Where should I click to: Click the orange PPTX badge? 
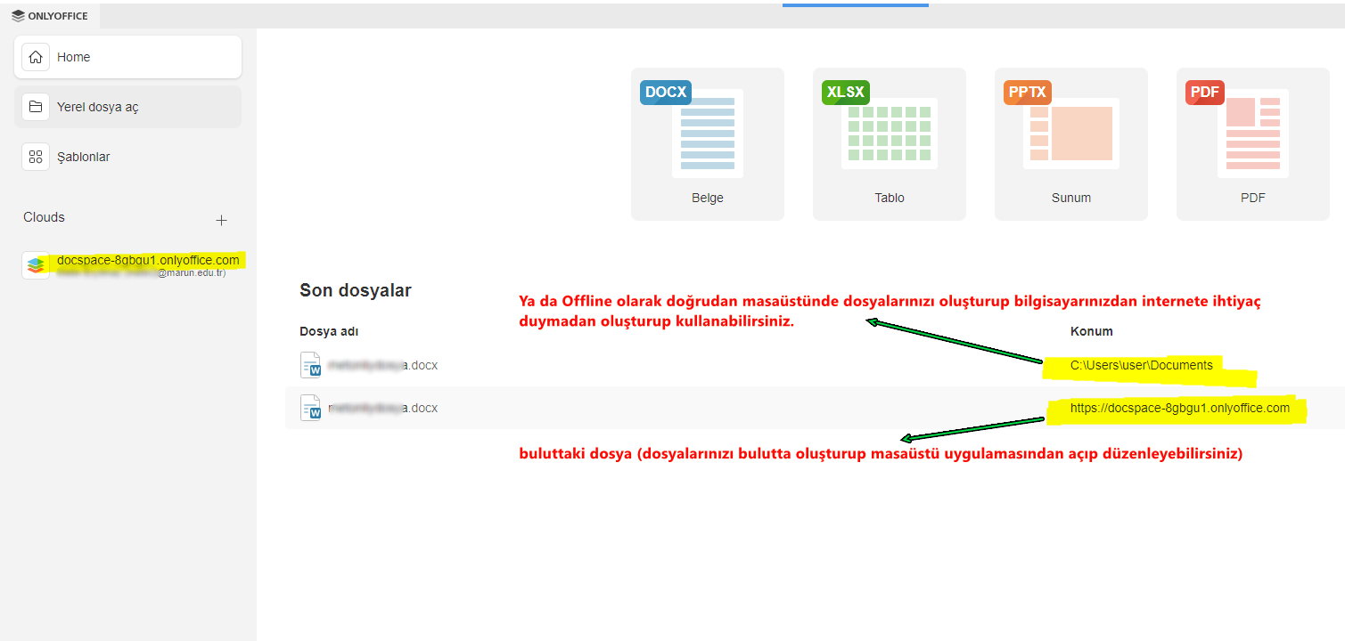(x=1028, y=93)
